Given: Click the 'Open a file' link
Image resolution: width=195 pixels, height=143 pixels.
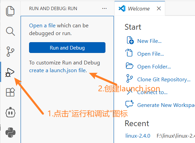Looking at the screenshot, I should 42,26.
